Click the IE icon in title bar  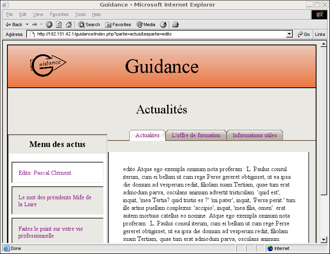click(5, 4)
